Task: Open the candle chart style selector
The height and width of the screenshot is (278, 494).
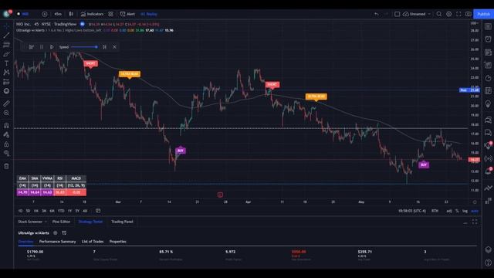Action: pos(71,14)
